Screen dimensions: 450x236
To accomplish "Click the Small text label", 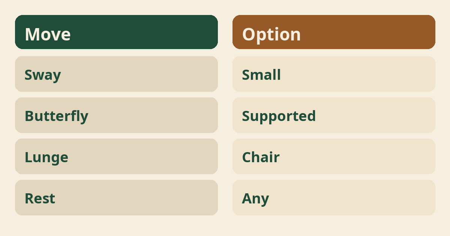I will [261, 75].
